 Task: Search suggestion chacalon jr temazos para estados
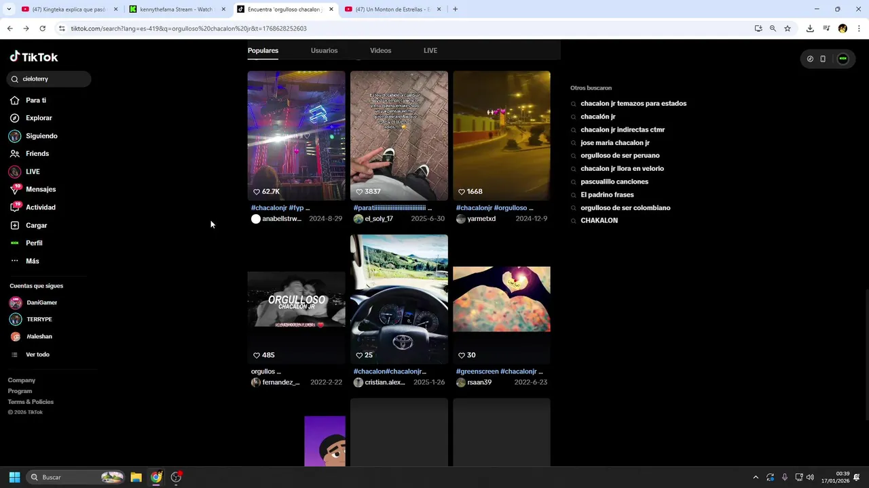633,104
